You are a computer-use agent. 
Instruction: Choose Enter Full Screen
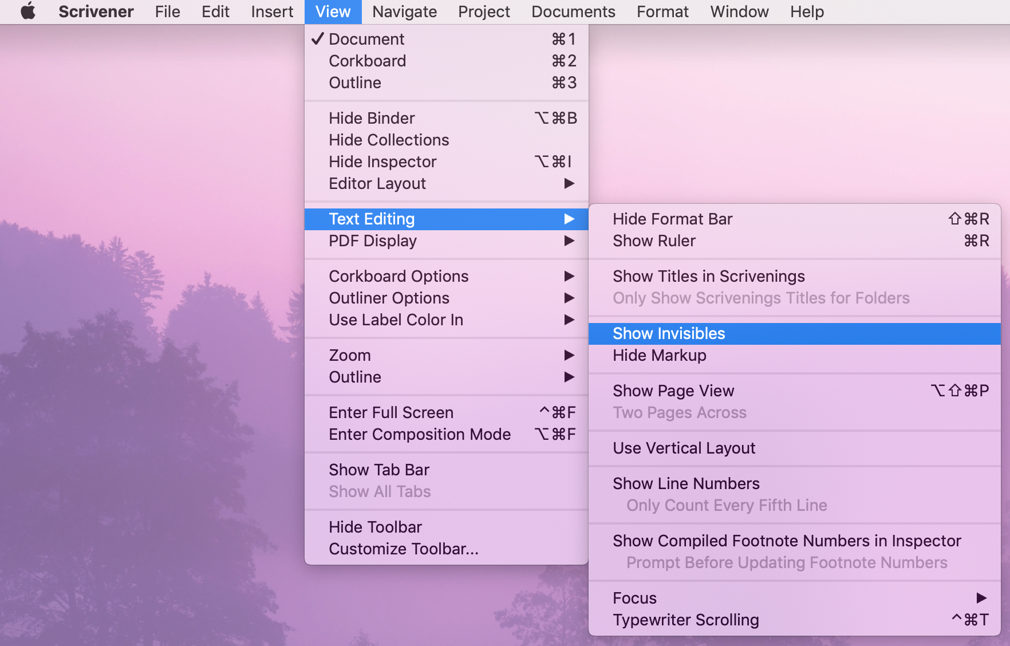(447, 412)
